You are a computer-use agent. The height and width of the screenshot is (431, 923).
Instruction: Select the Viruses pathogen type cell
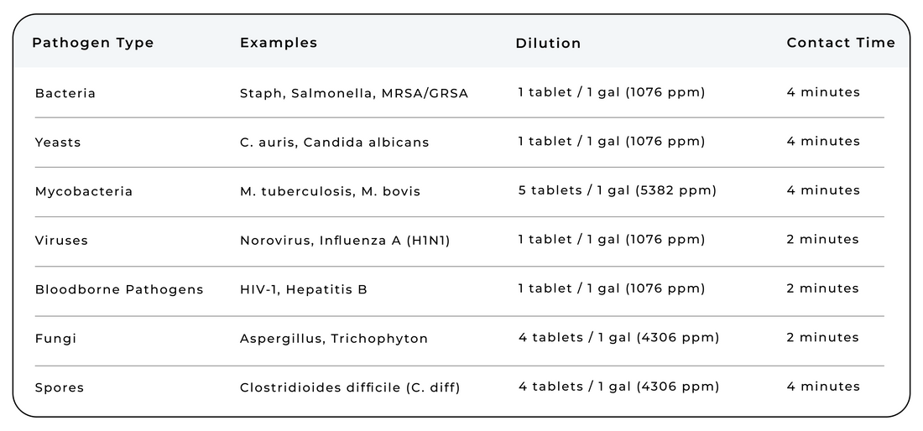point(61,241)
